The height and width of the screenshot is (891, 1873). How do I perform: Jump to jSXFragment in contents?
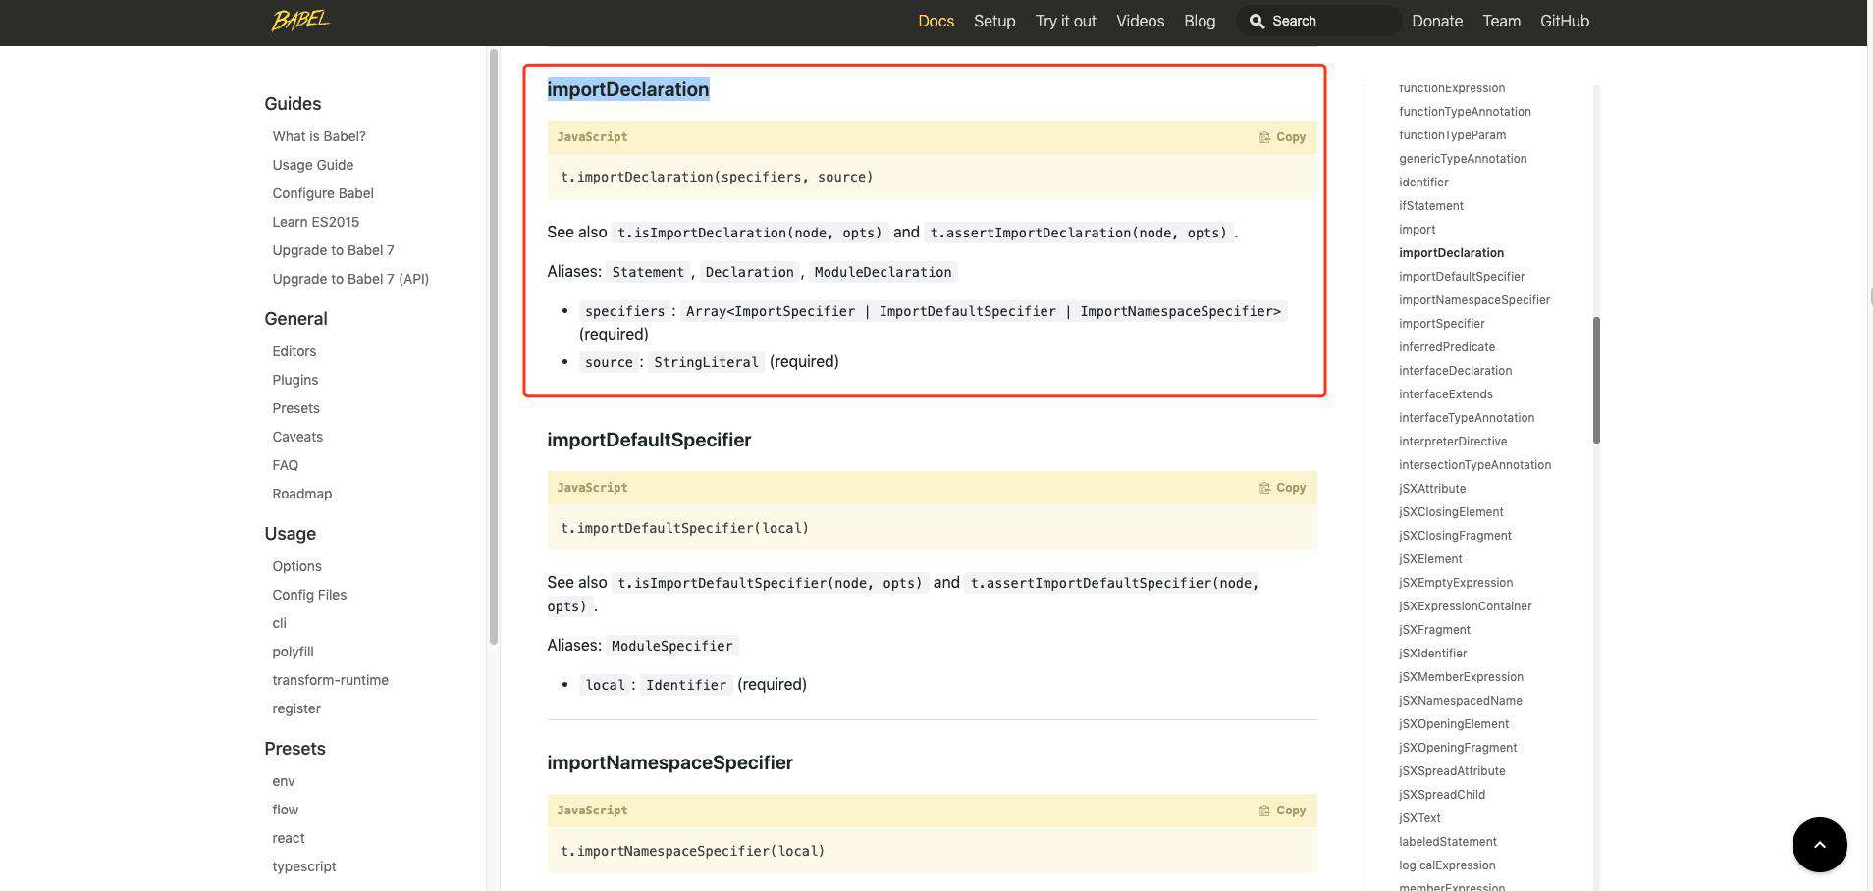click(x=1434, y=630)
